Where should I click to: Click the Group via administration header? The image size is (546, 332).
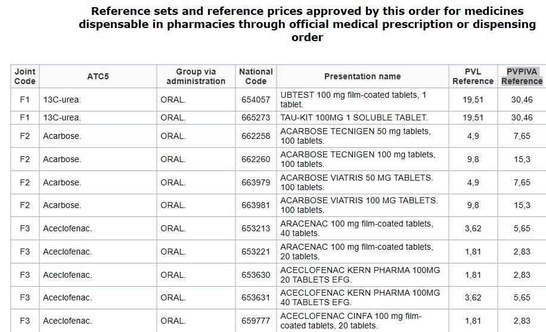coord(196,76)
